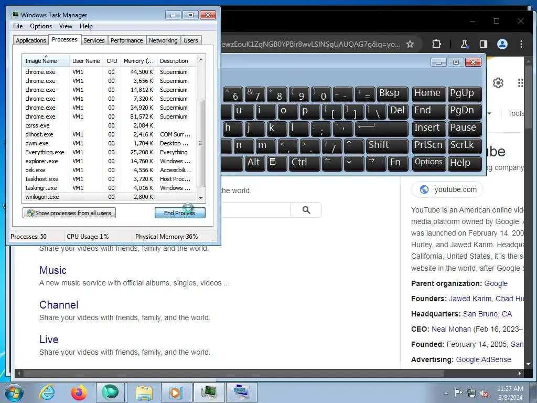The height and width of the screenshot is (403, 537).
Task: Toggle the Ctrl key on on-screen keyboard
Action: [305, 163]
